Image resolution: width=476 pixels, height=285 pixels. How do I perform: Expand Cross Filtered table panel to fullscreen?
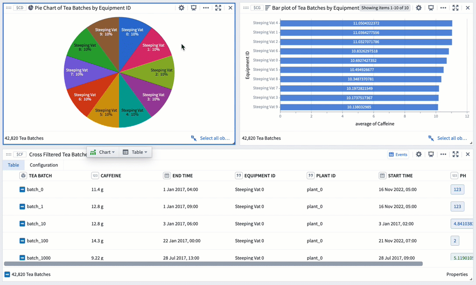coord(455,154)
